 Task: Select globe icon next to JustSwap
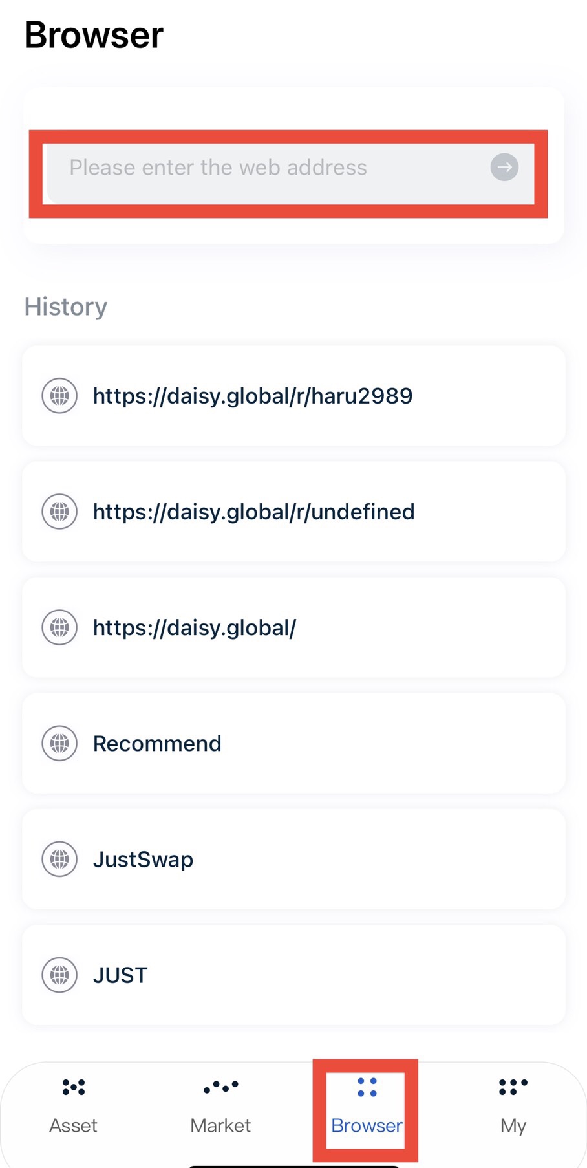tap(59, 859)
